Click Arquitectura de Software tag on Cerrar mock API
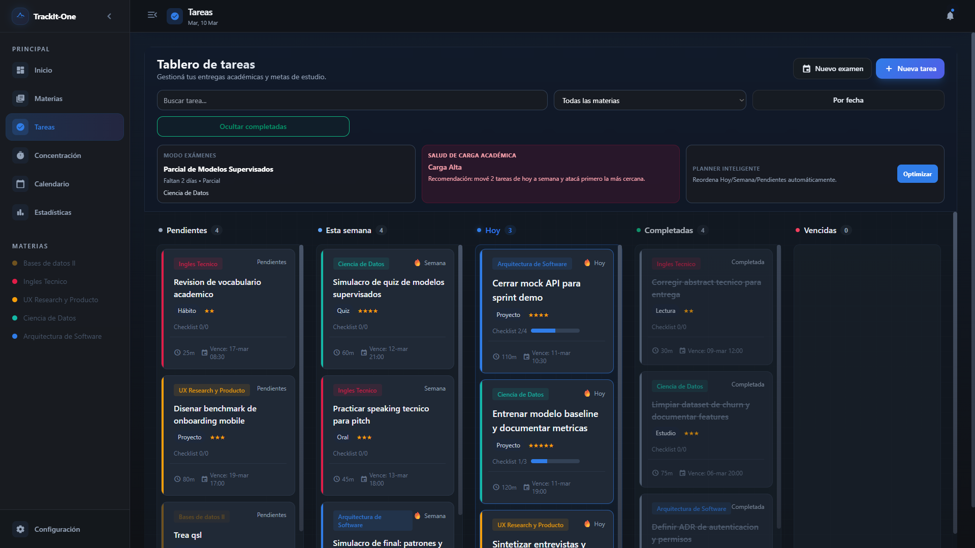The height and width of the screenshot is (548, 975). [x=532, y=264]
